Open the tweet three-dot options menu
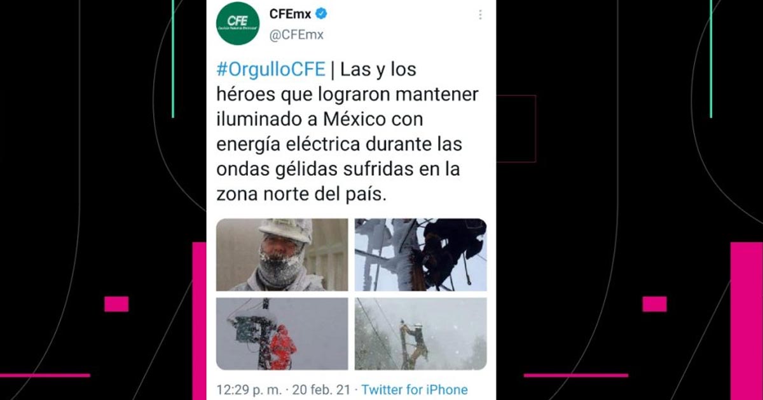763x400 pixels. (480, 15)
